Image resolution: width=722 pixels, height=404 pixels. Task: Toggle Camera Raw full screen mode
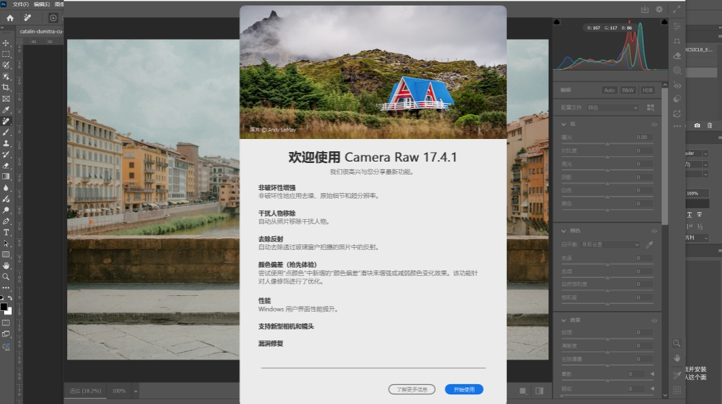click(x=676, y=9)
